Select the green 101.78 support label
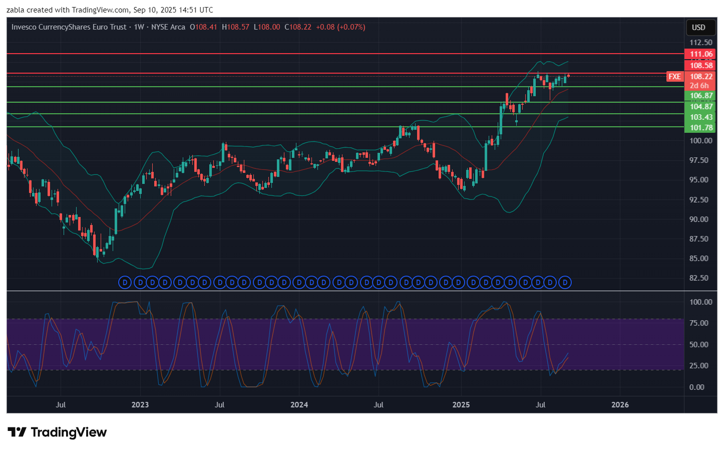724x451 pixels. 700,128
